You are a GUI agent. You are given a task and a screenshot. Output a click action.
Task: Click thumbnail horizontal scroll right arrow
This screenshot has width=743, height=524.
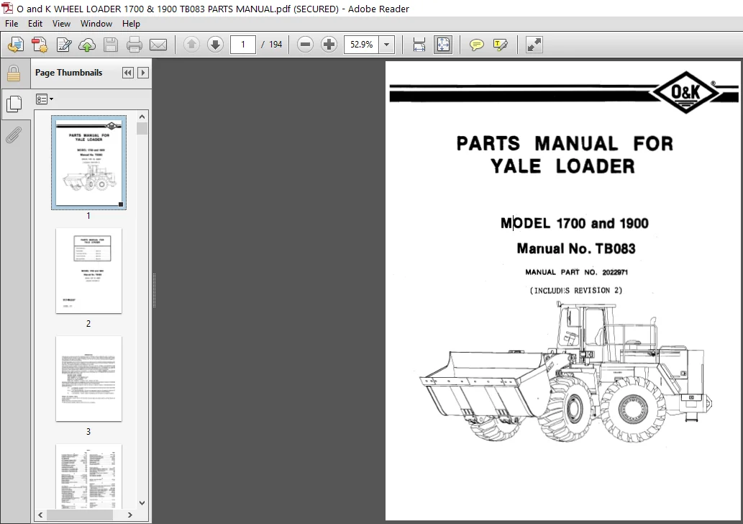click(x=130, y=515)
